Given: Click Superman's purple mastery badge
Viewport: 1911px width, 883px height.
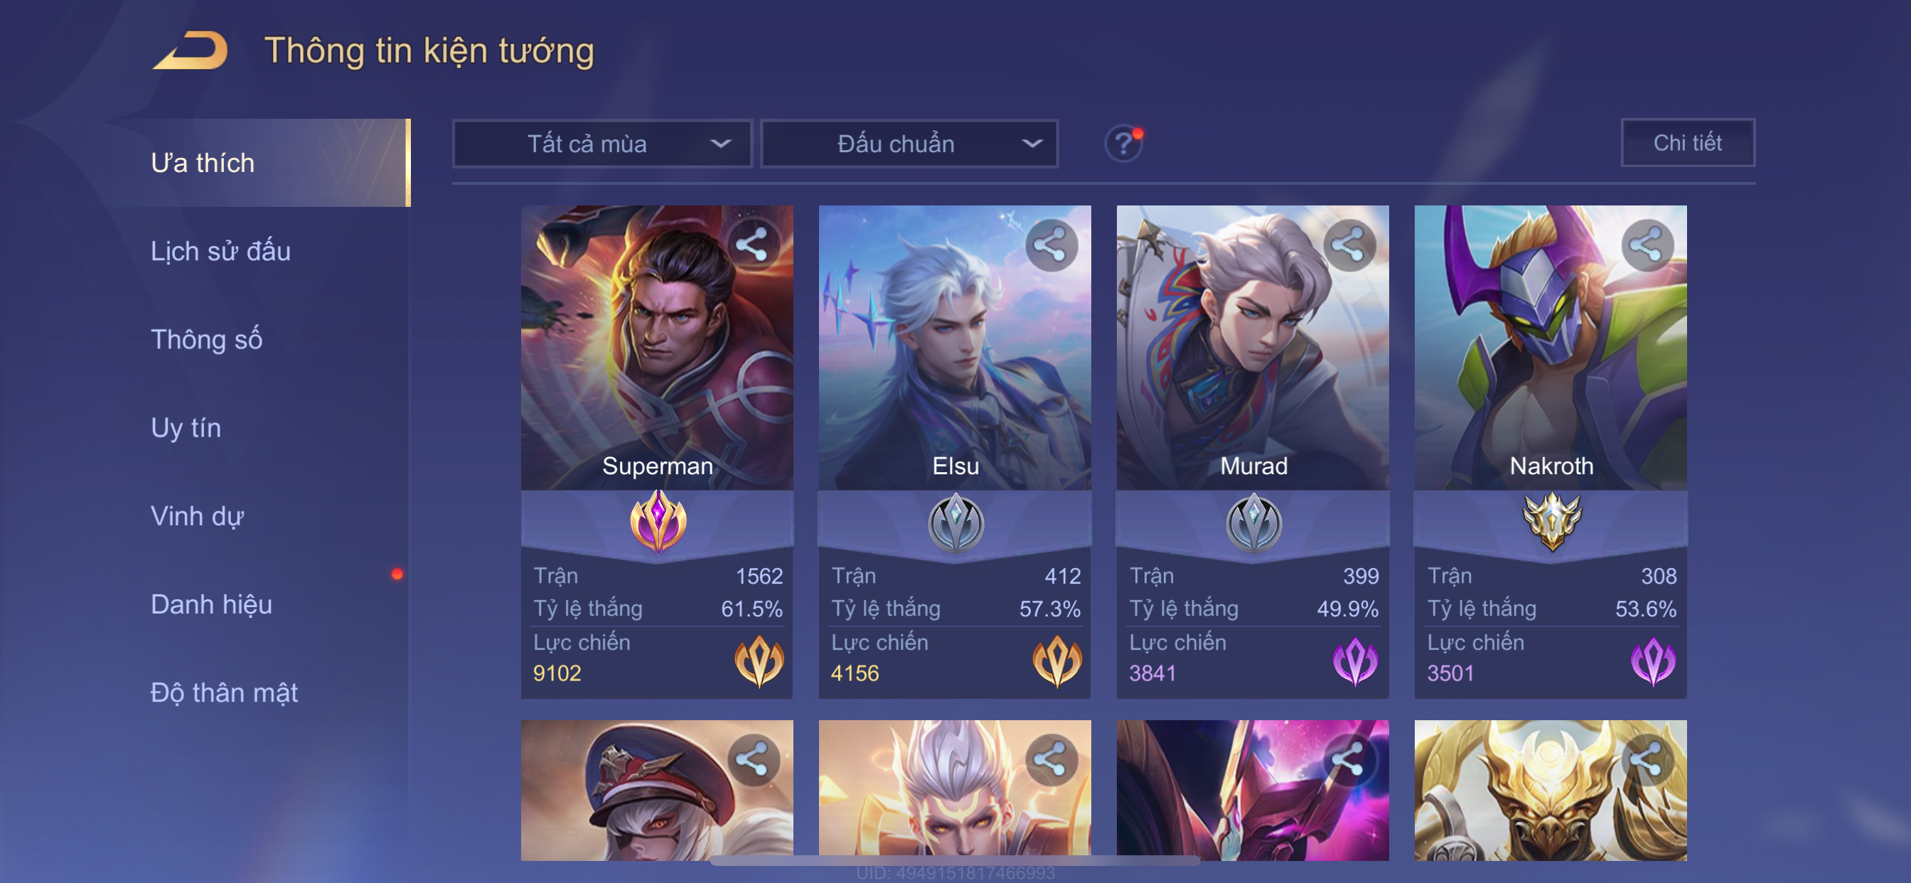Looking at the screenshot, I should (x=658, y=520).
